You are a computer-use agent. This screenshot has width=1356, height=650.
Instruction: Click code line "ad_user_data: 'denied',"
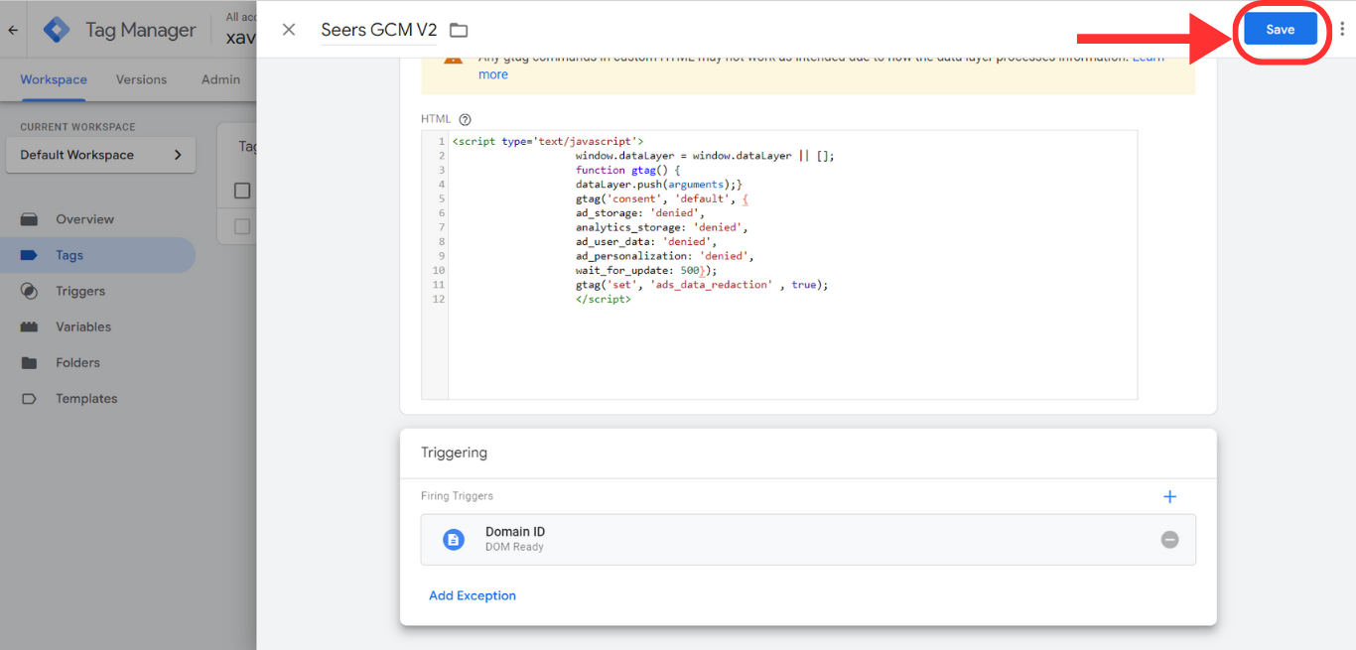[x=646, y=241]
